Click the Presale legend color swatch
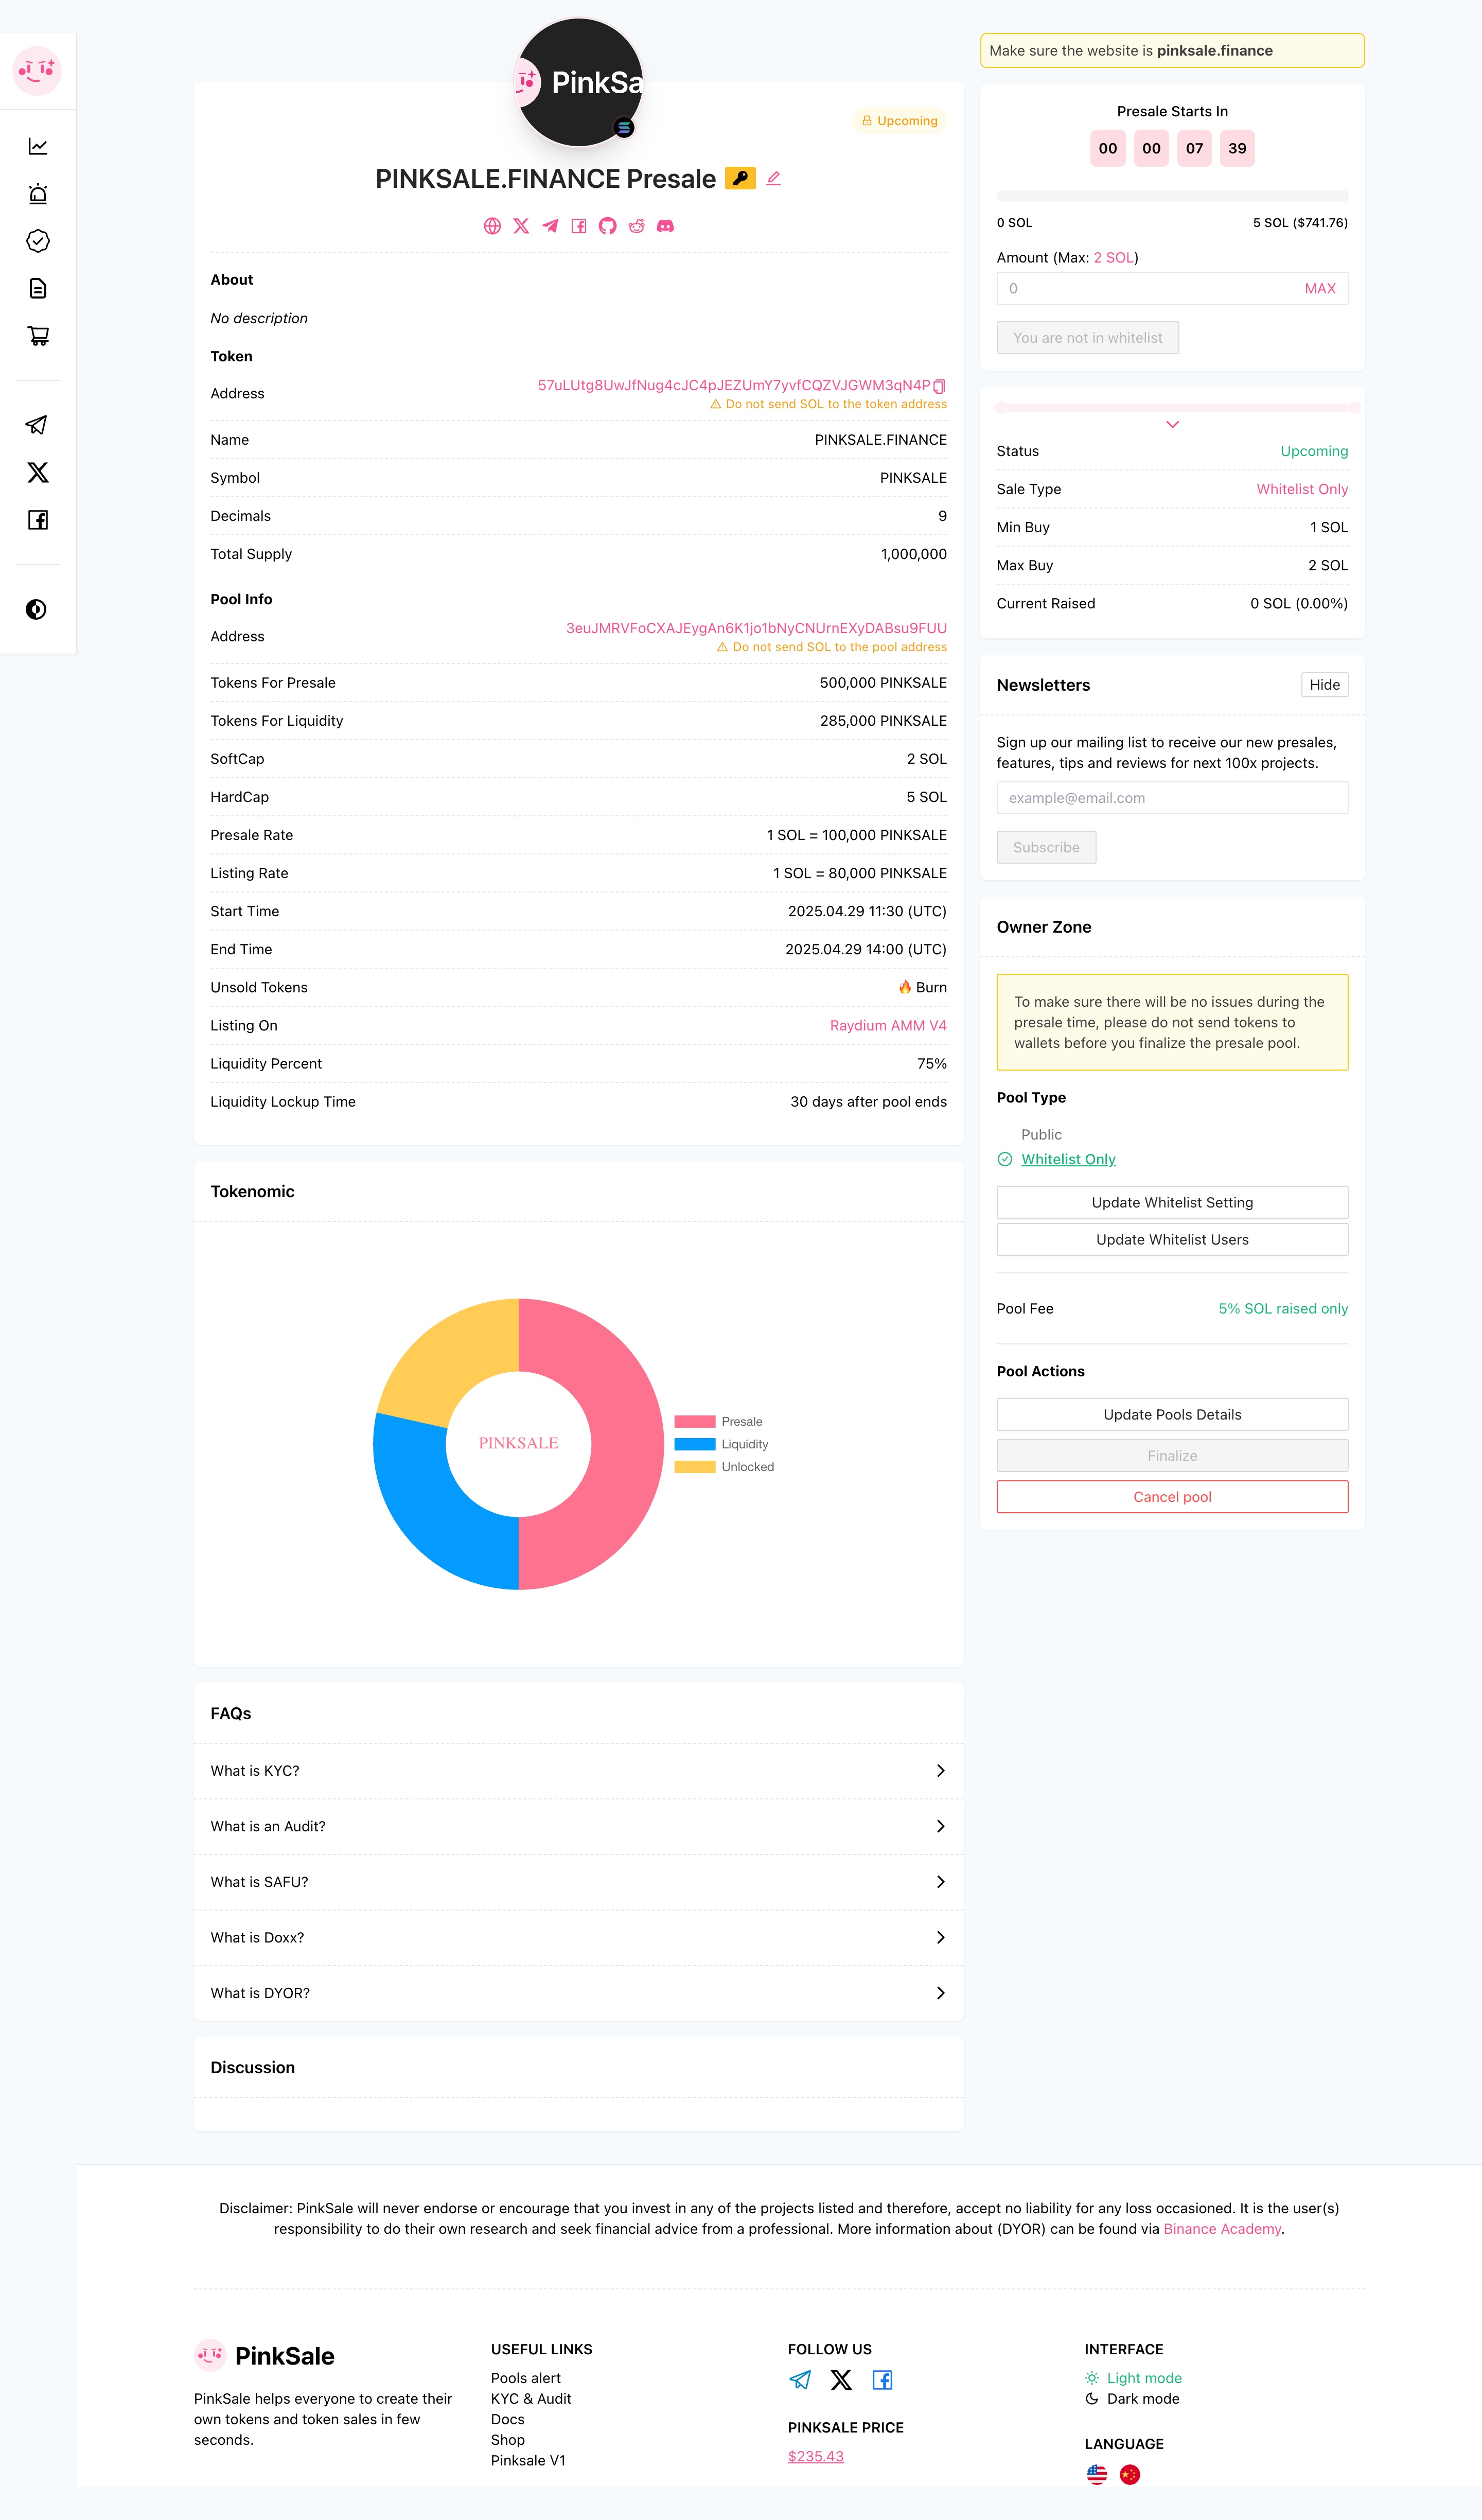The width and height of the screenshot is (1482, 2520). point(694,1422)
